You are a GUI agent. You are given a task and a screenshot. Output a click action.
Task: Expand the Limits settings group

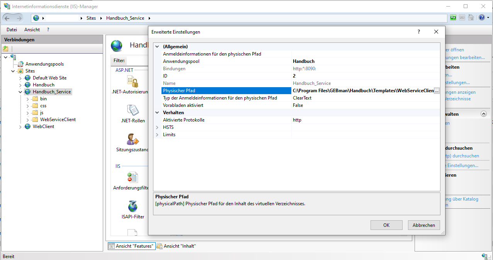[157, 135]
